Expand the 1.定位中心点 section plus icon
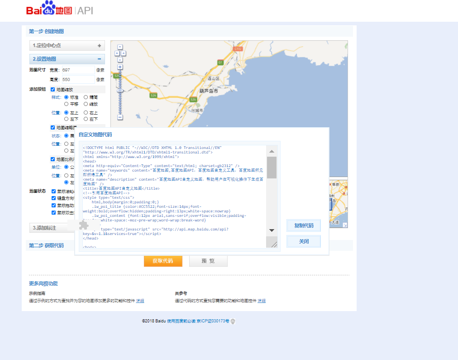This screenshot has width=458, height=360. [x=99, y=46]
